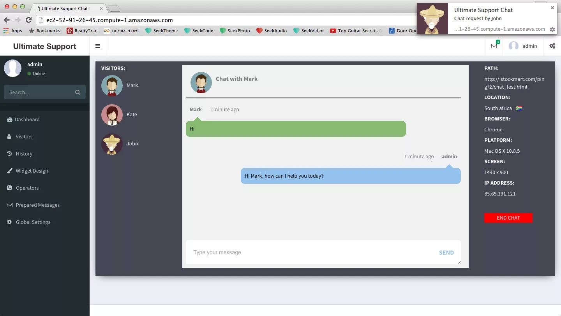The height and width of the screenshot is (316, 561).
Task: Click John's avatar in visitors list
Action: (112, 144)
